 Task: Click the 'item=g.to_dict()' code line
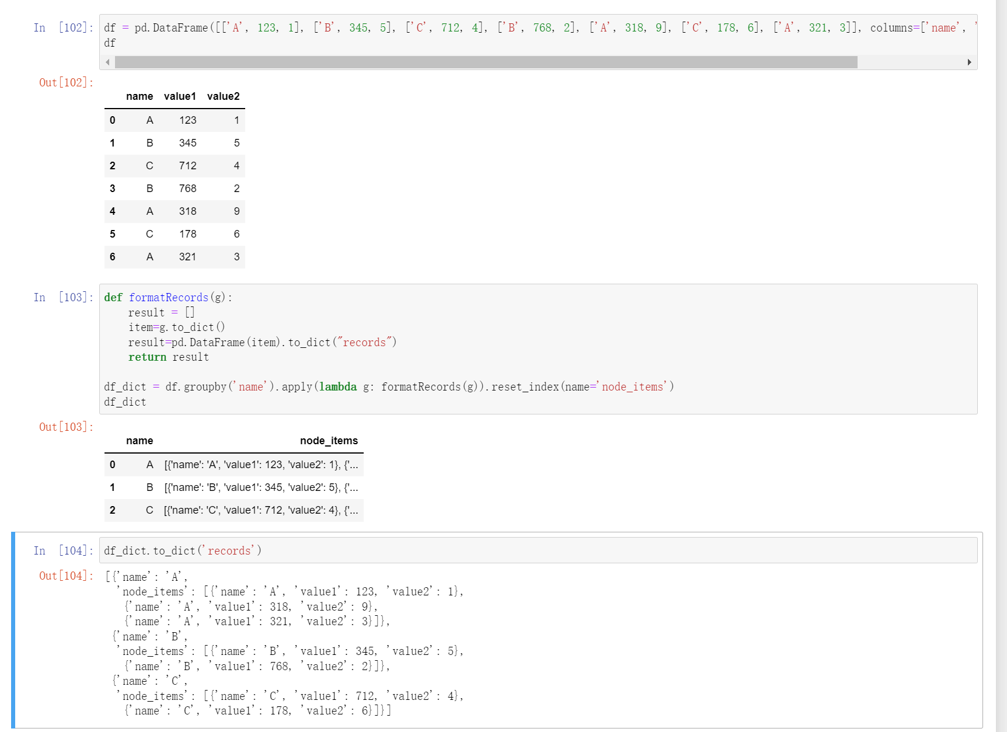tap(177, 327)
